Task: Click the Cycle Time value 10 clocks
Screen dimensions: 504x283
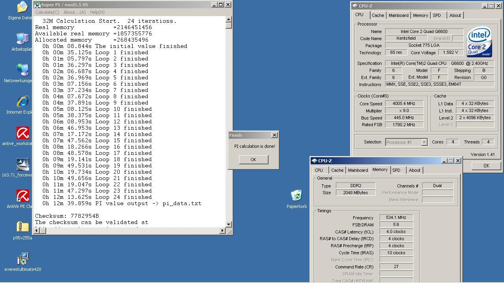Action: 396,253
